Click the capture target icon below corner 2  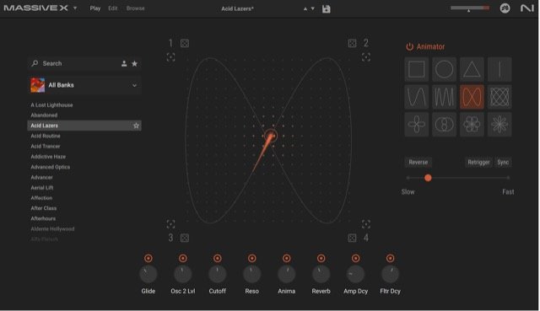coord(365,57)
